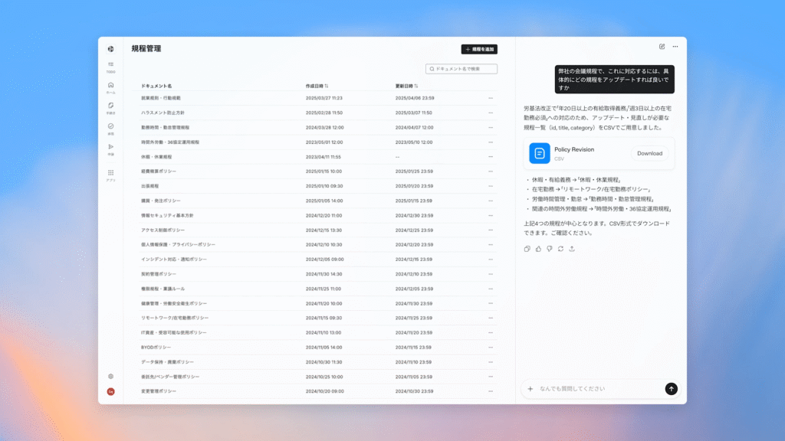Go to the ホーム home icon
This screenshot has width=785, height=441.
coord(111,87)
